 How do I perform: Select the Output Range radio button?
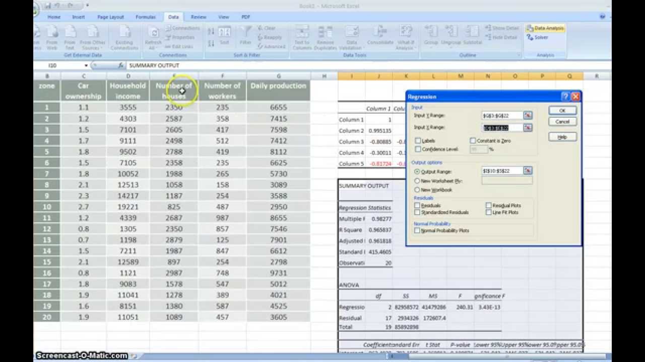(x=417, y=171)
